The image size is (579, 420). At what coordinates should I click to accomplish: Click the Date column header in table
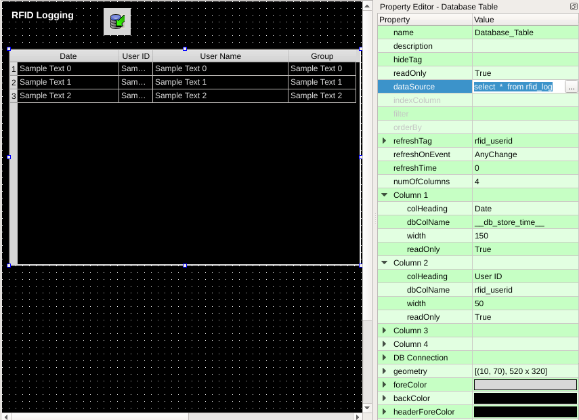point(68,56)
